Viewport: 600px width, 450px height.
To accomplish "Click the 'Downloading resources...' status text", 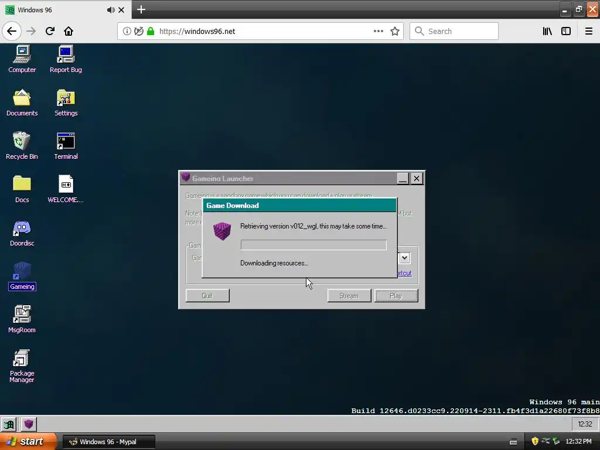I will click(x=274, y=263).
